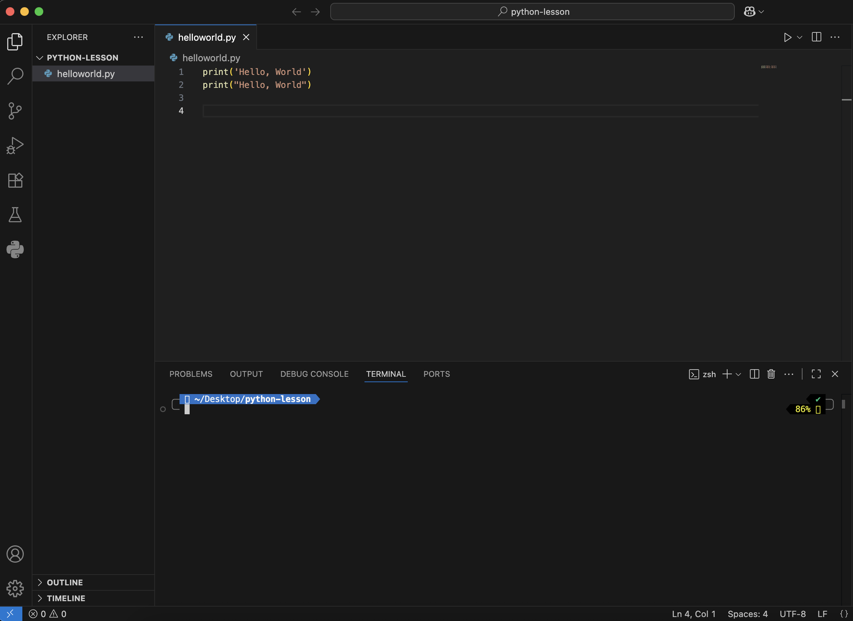The width and height of the screenshot is (853, 621).
Task: Kill the terminal with trash icon
Action: tap(772, 374)
